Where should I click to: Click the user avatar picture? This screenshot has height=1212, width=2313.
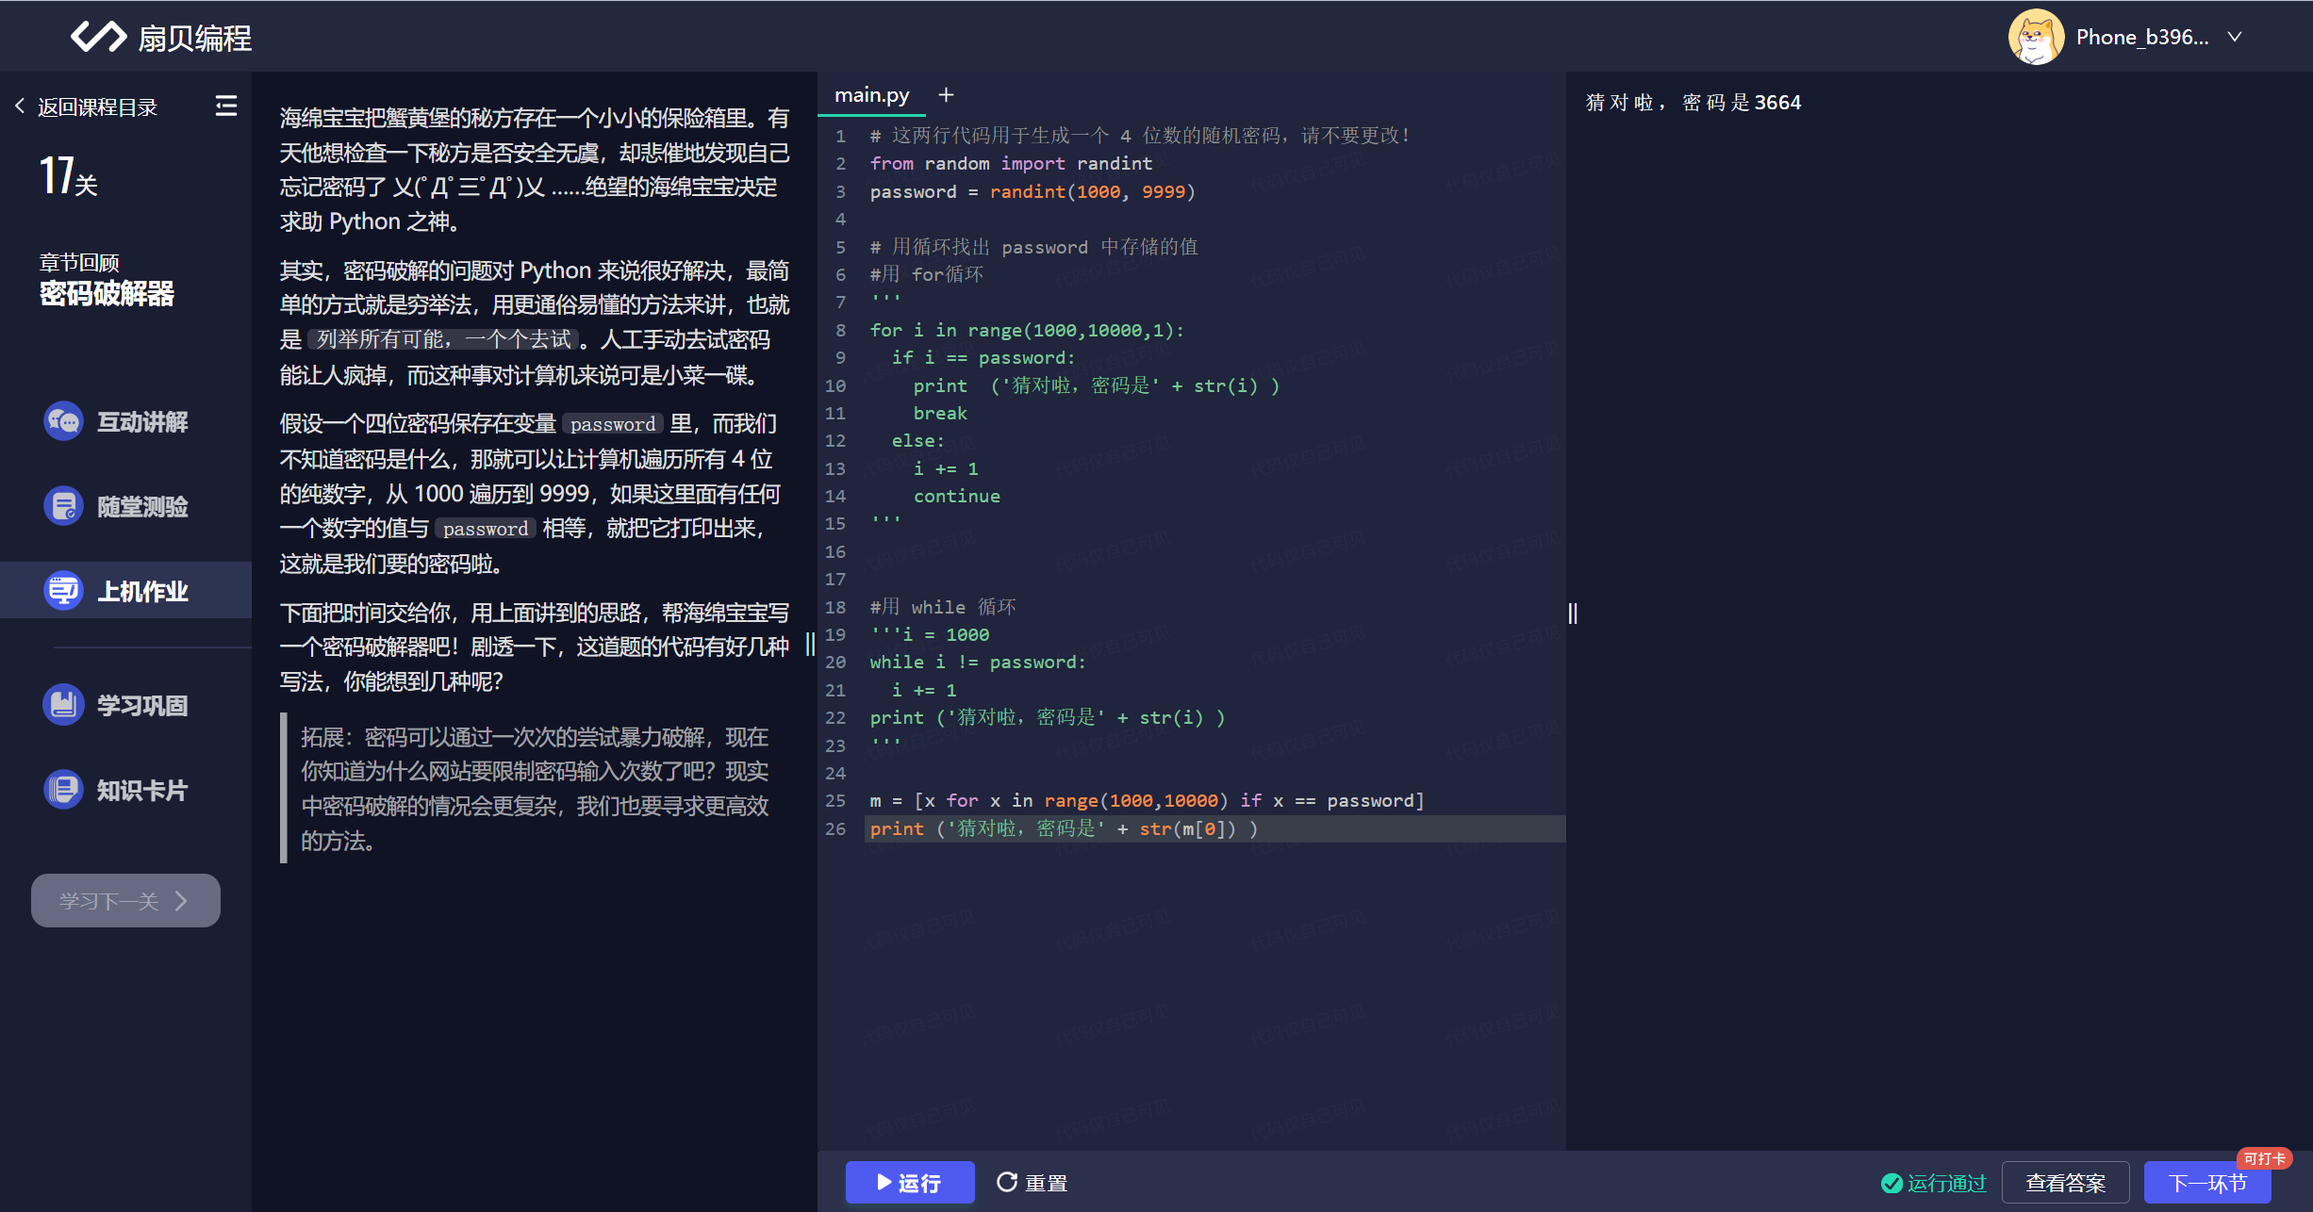2035,37
